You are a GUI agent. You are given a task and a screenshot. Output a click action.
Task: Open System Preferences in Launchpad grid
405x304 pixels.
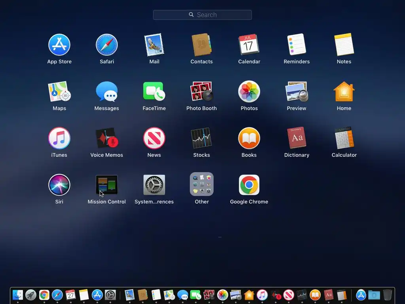[x=154, y=185]
